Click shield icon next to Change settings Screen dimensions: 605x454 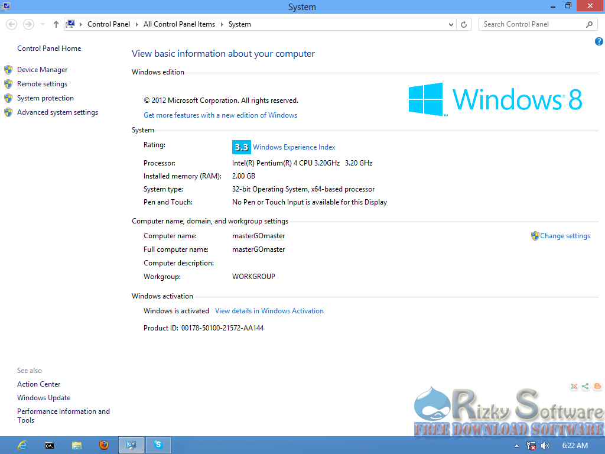(x=535, y=236)
